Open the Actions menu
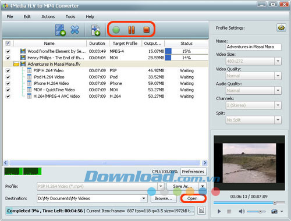This screenshot has width=291, height=221. point(48,17)
